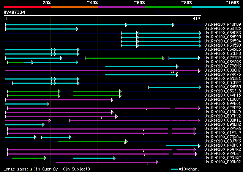Open the UniRef100_A4QMC0 entry
This screenshot has height=172, width=243.
point(222,145)
